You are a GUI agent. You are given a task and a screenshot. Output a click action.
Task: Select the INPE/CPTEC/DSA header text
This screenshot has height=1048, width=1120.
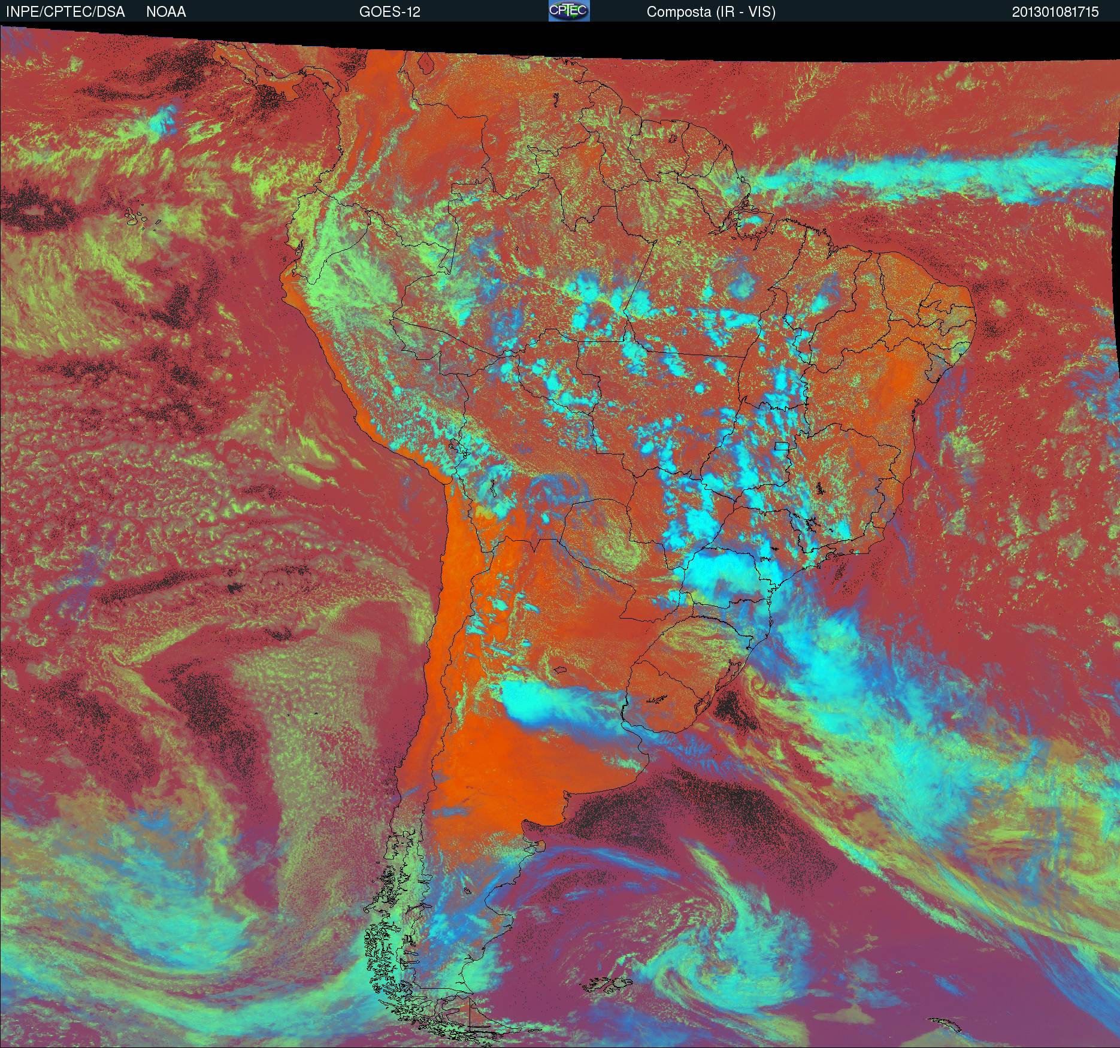65,12
